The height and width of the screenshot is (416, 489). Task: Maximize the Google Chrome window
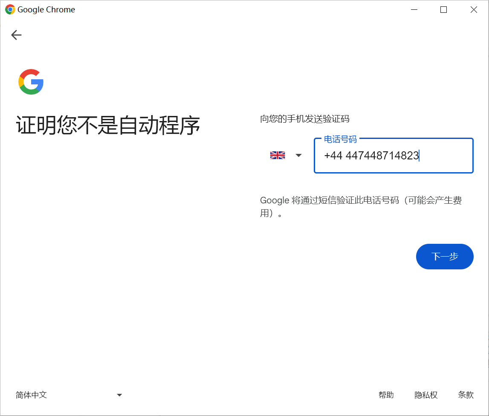(x=443, y=10)
